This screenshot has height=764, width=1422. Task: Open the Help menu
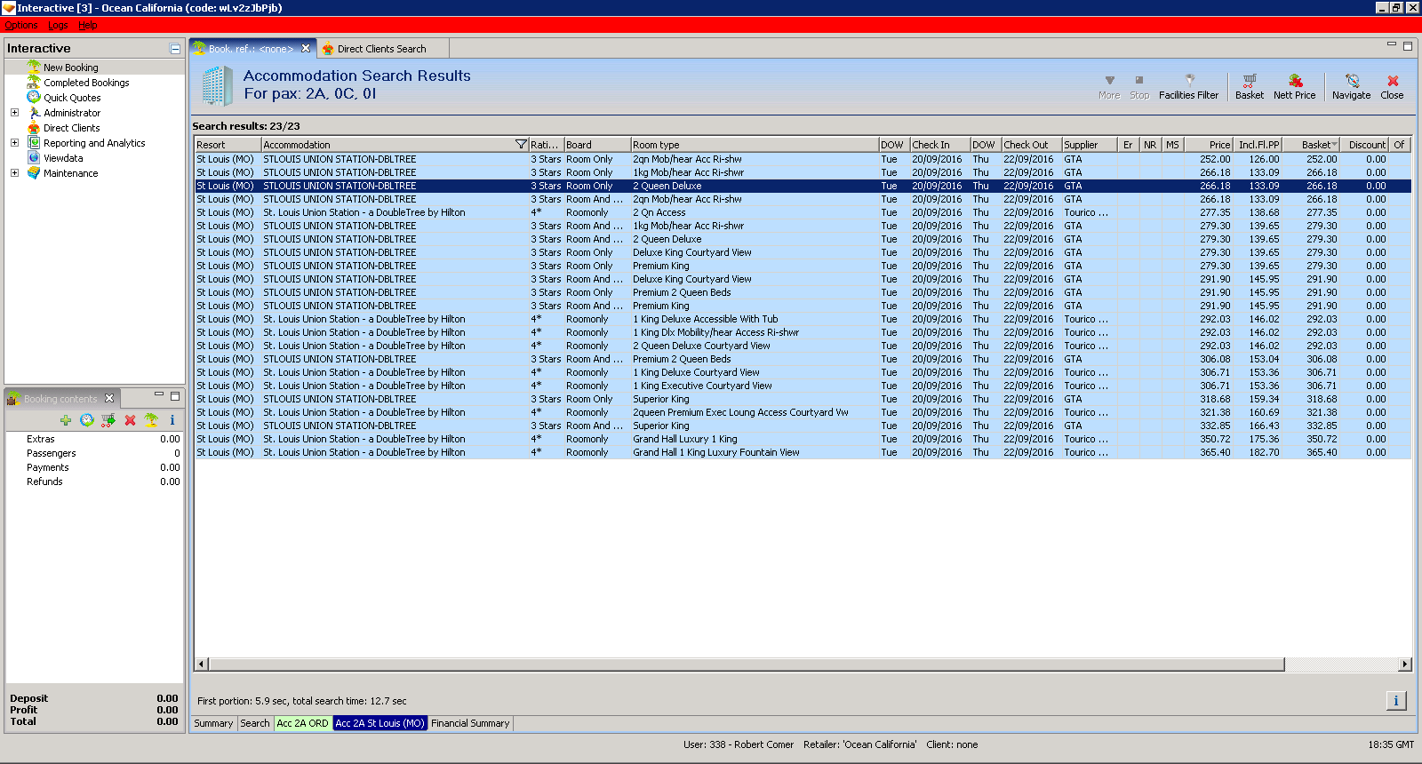click(88, 25)
